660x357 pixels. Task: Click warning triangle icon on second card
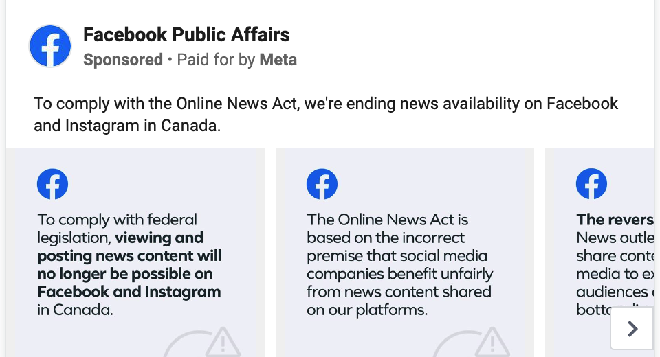pos(492,342)
